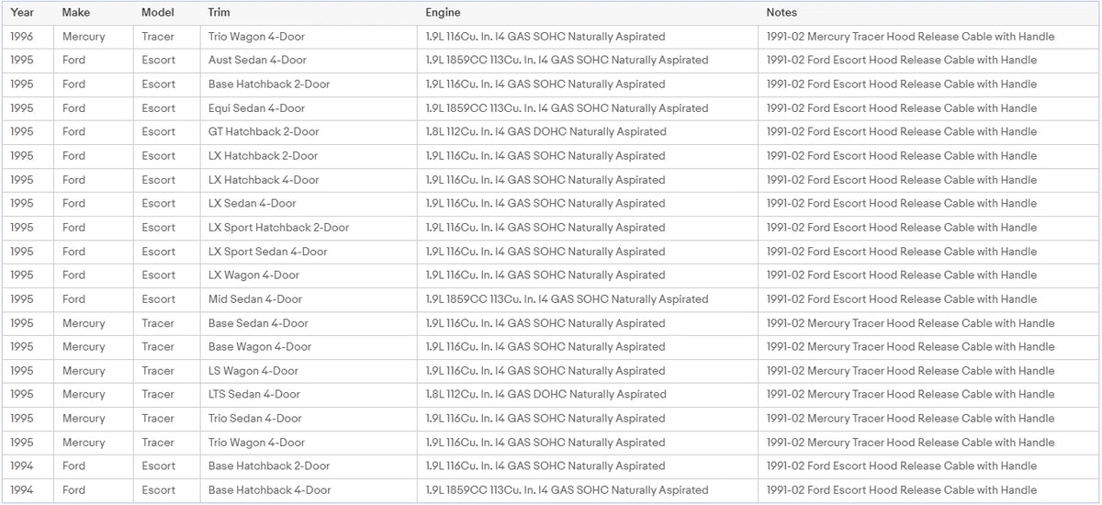Click the Make column header
Image resolution: width=1102 pixels, height=505 pixels.
[x=93, y=13]
